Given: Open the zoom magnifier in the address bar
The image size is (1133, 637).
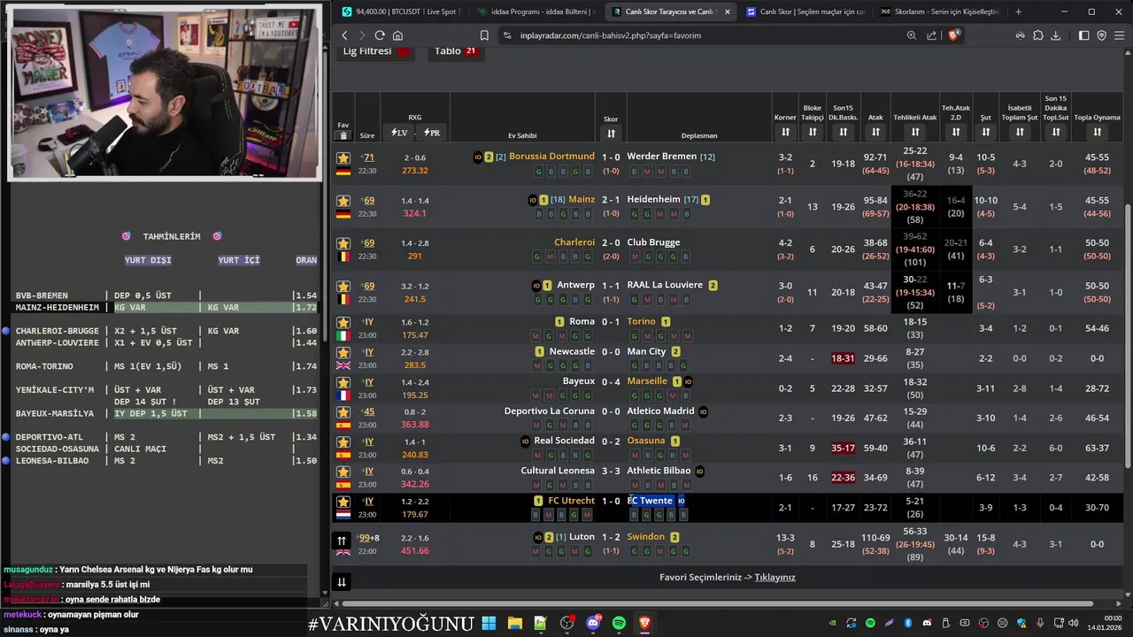Looking at the screenshot, I should (911, 35).
